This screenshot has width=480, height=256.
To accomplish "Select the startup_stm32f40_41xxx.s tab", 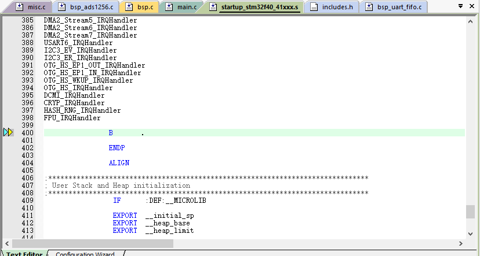I will pos(254,7).
